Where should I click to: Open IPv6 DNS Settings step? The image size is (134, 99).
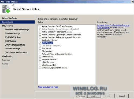click(x=12, y=49)
